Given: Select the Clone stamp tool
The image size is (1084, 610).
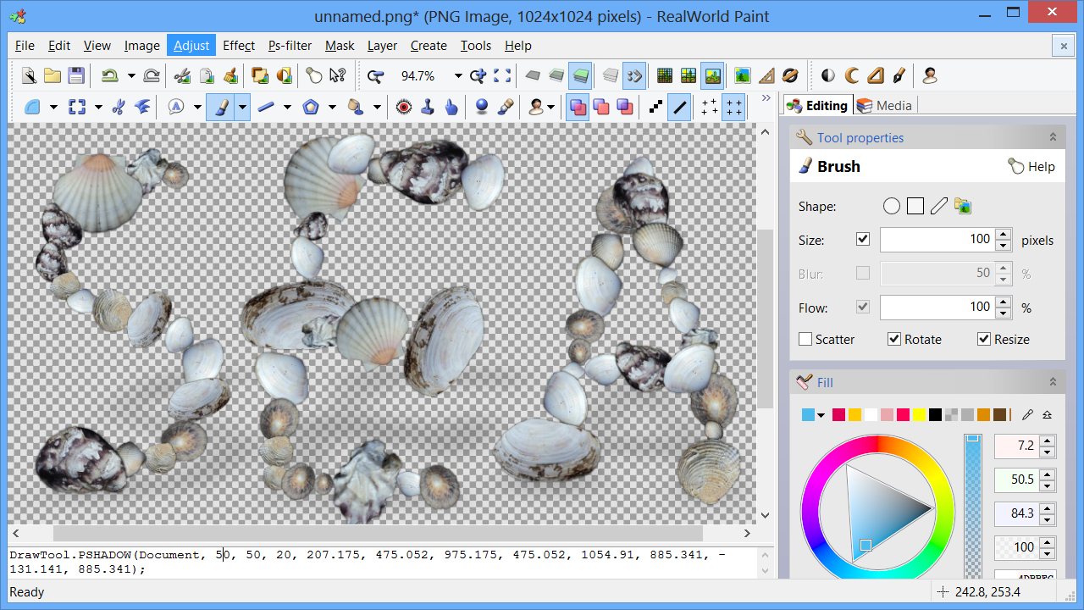Looking at the screenshot, I should click(428, 107).
